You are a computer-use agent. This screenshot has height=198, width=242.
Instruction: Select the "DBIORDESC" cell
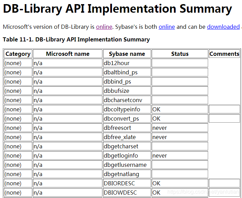[x=127, y=183]
